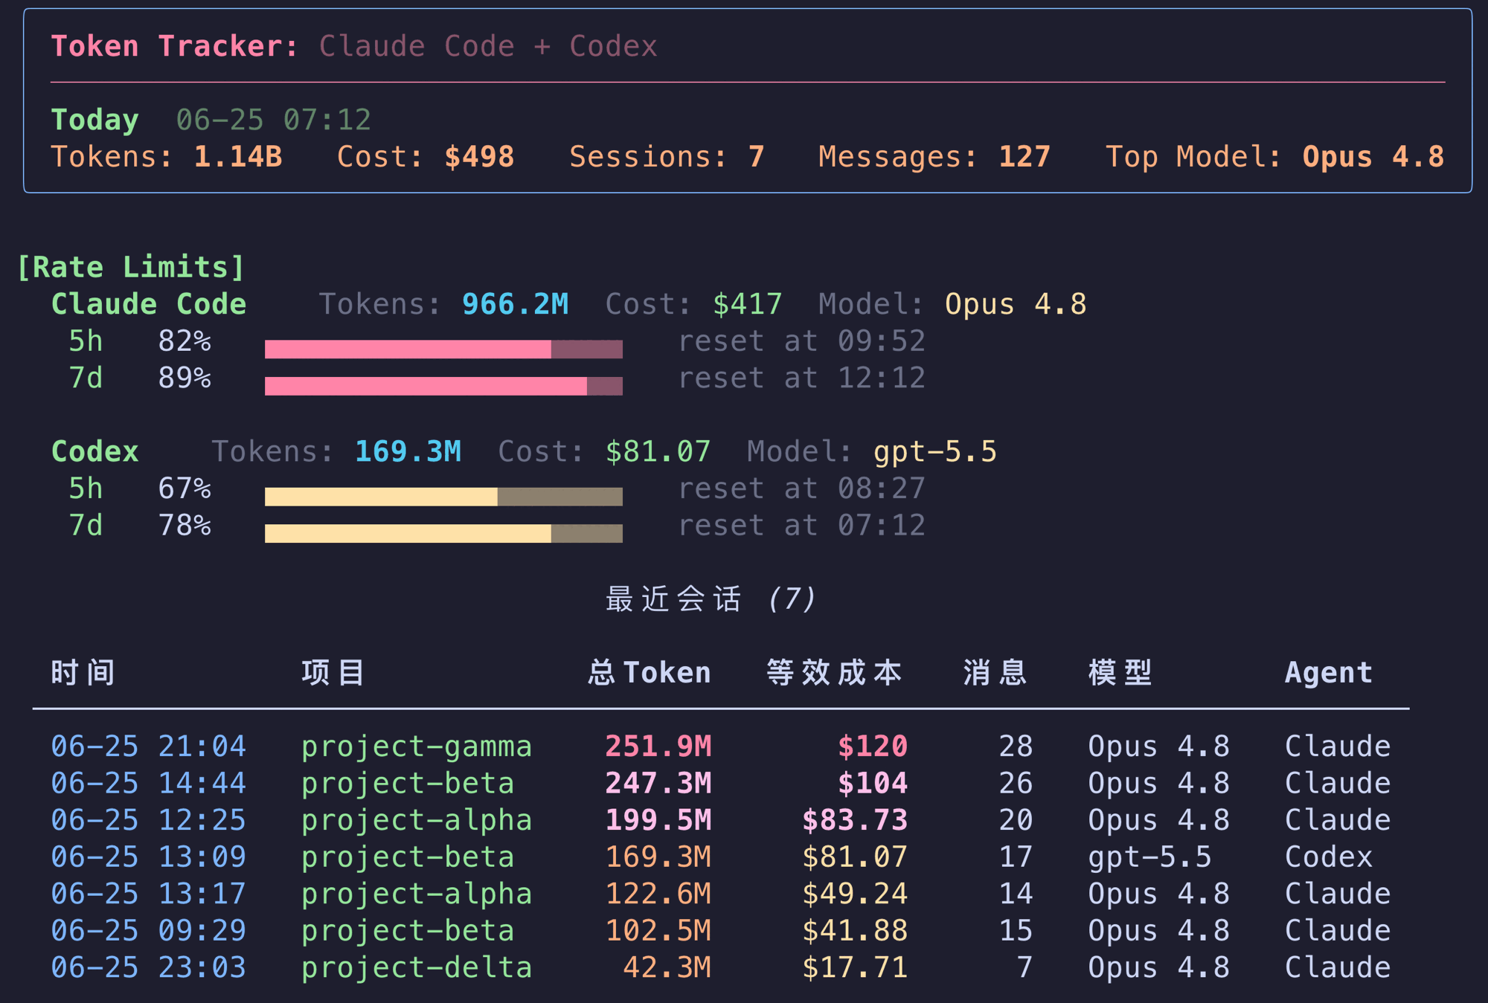Click the "[Rate Limits]" section heading
Screen dimensions: 1488x1003
[131, 267]
